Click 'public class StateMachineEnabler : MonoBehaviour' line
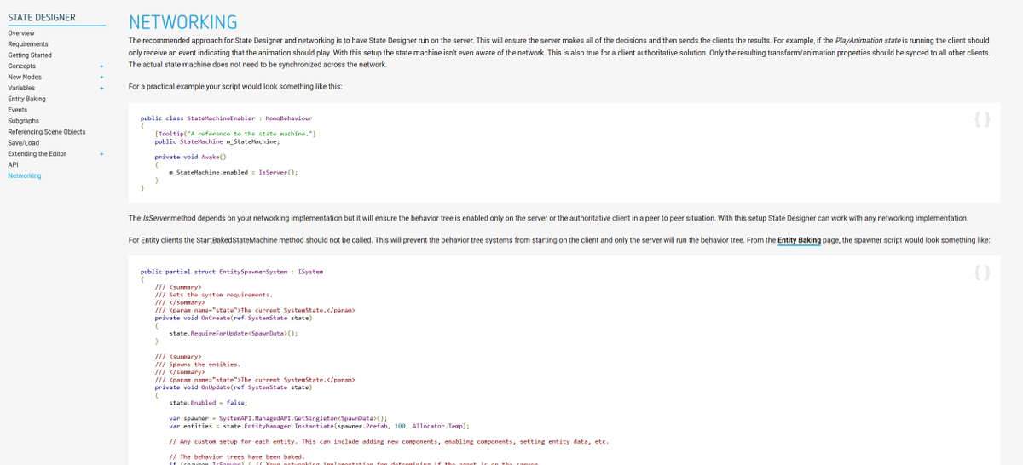Screen dimensions: 1023x465 [x=226, y=118]
